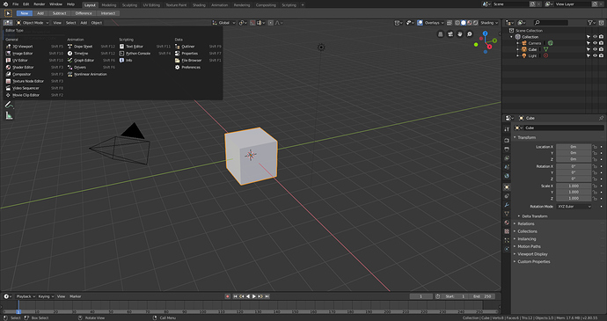Image resolution: width=607 pixels, height=321 pixels.
Task: Open the Render properties tab icon
Action: [507, 140]
